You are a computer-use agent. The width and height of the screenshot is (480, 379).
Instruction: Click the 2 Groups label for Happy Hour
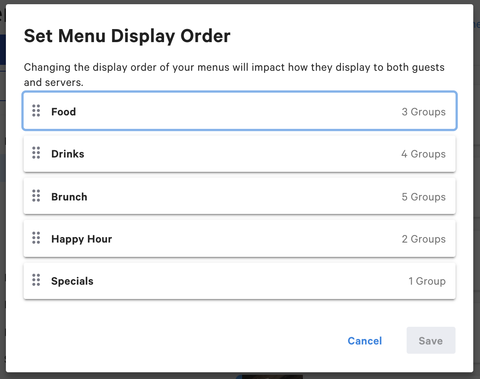pos(423,238)
